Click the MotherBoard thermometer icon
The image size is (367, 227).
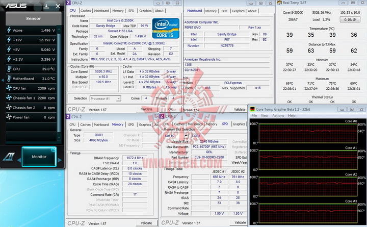pyautogui.click(x=9, y=79)
